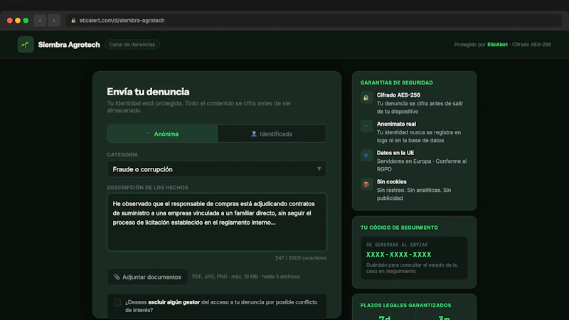Screen dimensions: 569x320
Task: Switch to the Identificada report mode
Action: coord(272,134)
